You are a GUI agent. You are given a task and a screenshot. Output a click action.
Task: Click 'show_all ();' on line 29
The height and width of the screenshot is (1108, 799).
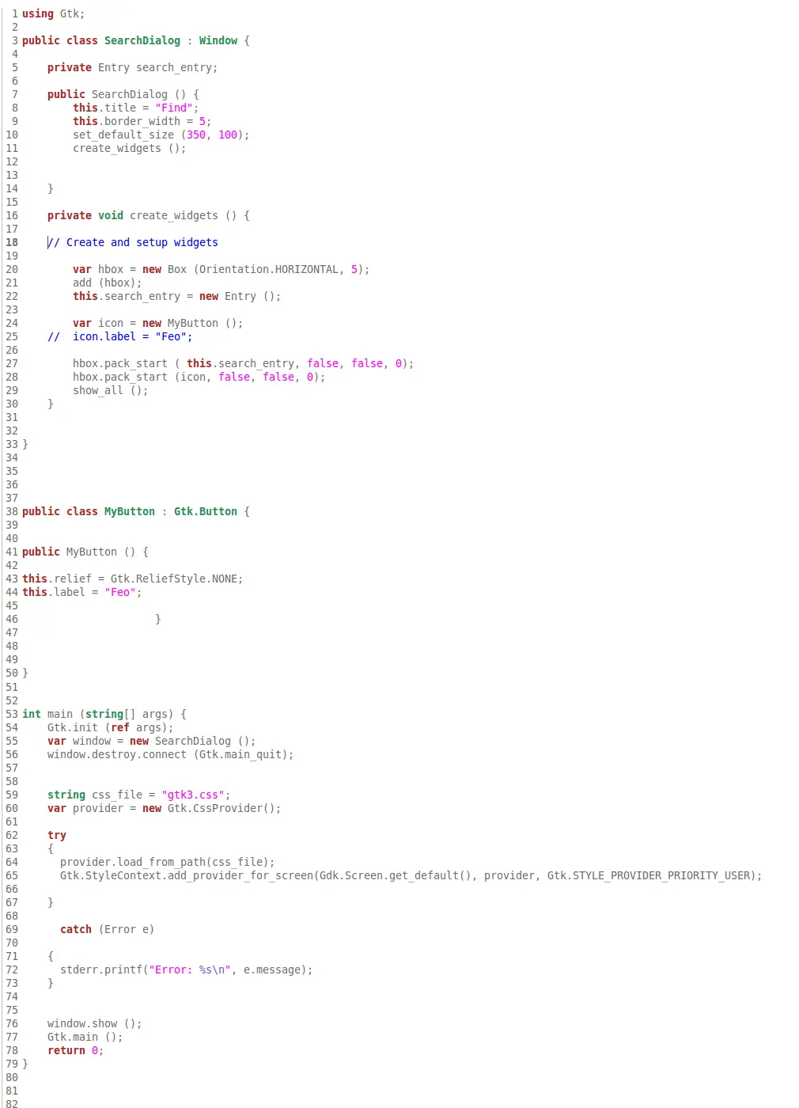[x=111, y=390]
